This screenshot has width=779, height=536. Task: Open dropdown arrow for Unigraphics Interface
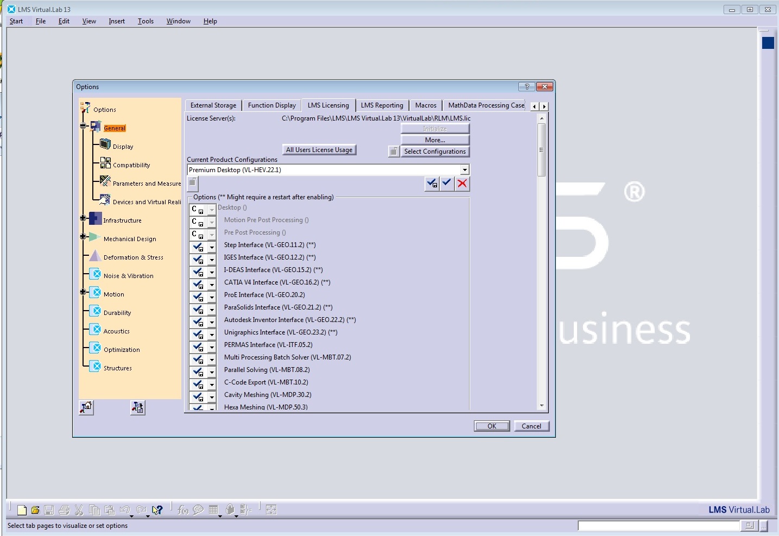click(x=212, y=335)
